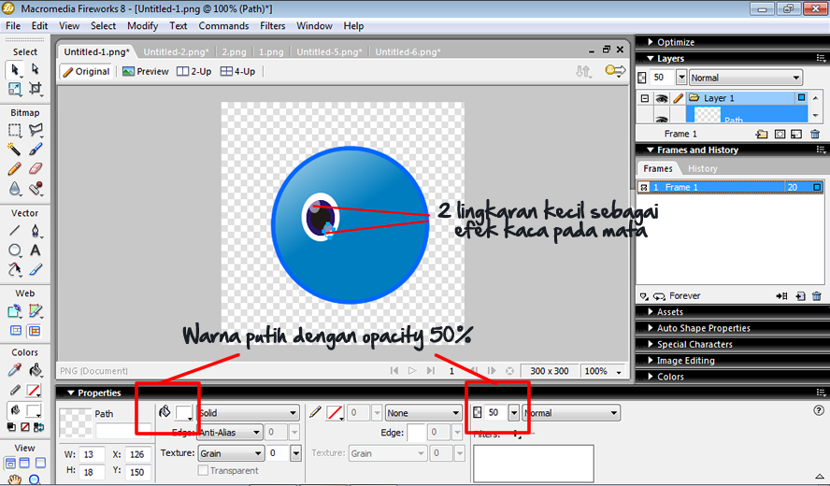
Task: Click Quick Export button
Action: [x=615, y=71]
